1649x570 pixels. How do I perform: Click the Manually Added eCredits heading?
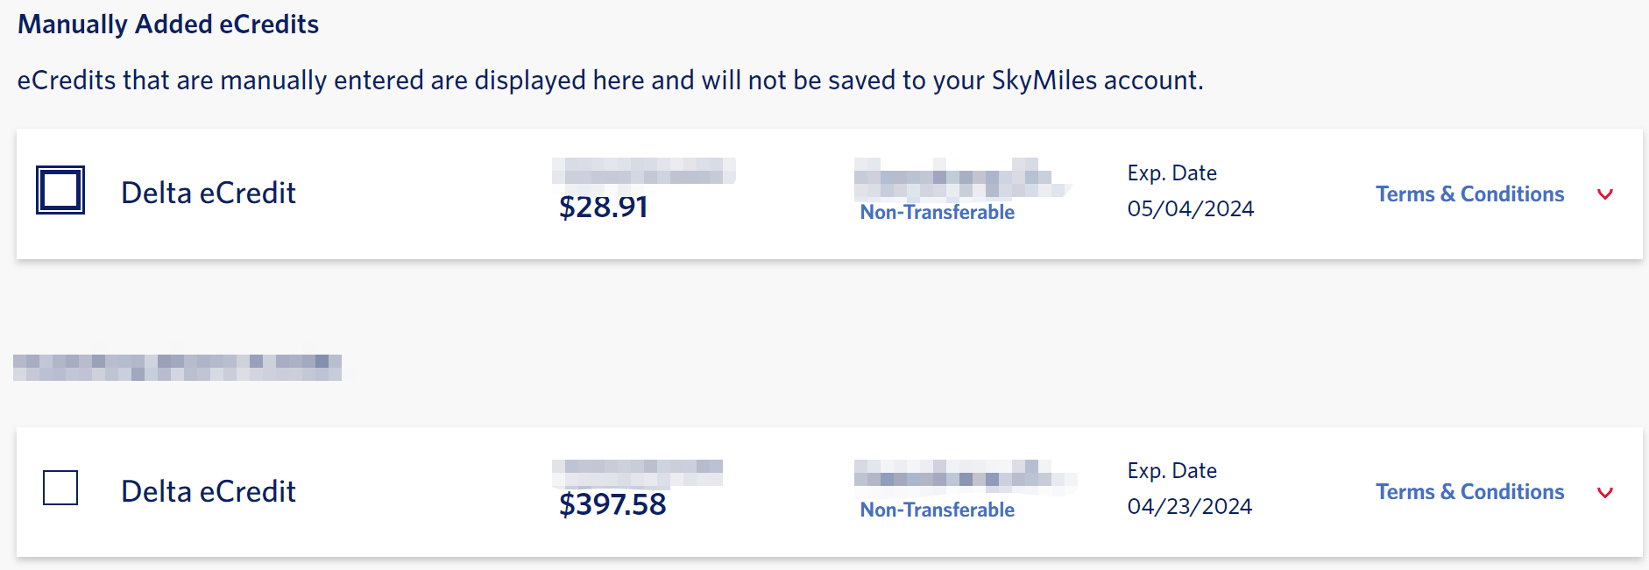click(168, 24)
